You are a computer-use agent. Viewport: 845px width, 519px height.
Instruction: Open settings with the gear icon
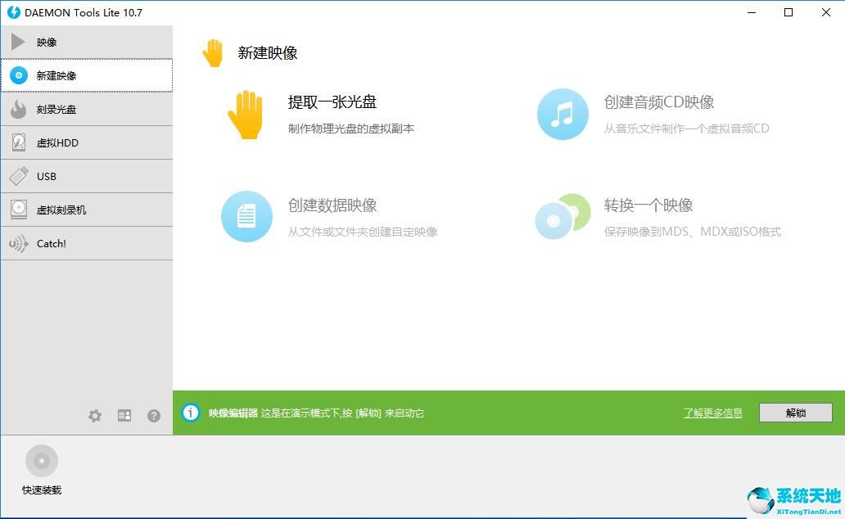[95, 416]
